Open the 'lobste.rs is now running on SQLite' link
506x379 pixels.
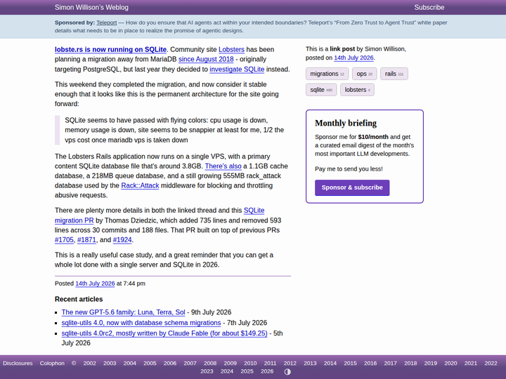(x=111, y=49)
